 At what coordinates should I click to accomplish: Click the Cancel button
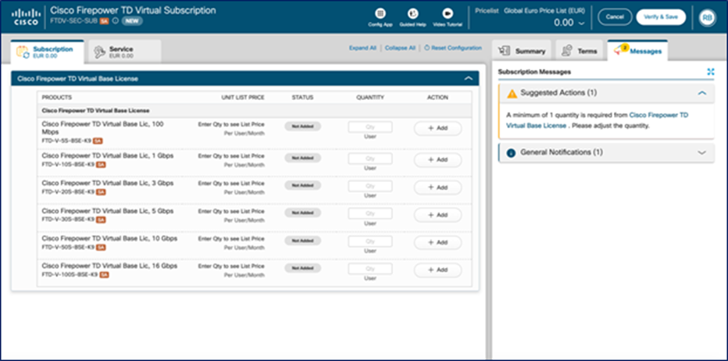(615, 16)
